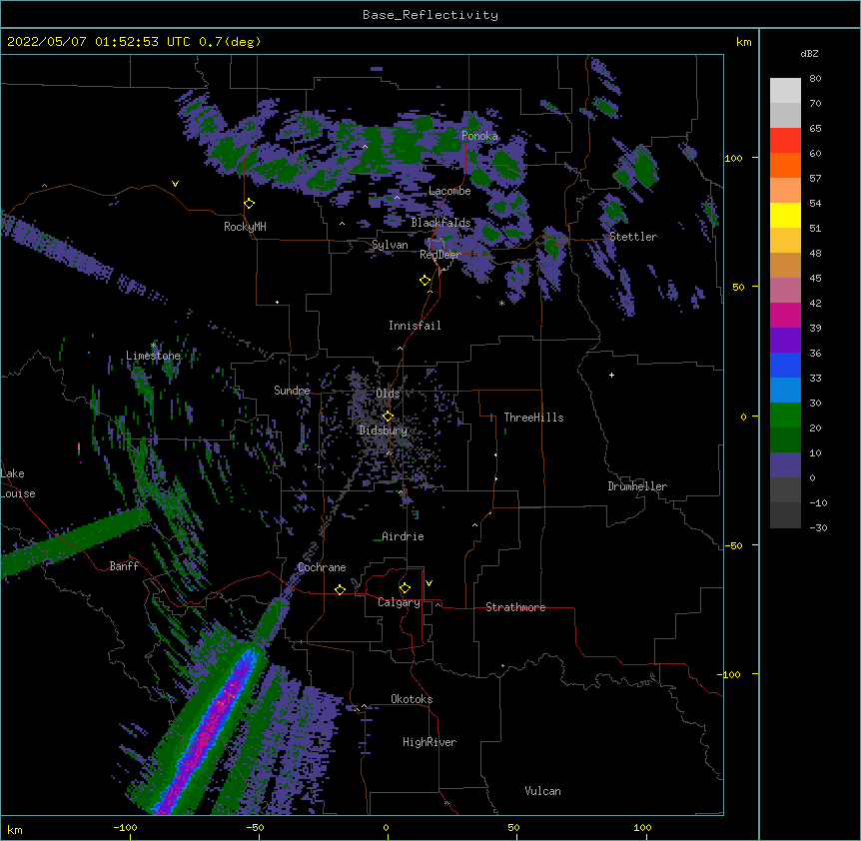The width and height of the screenshot is (861, 841).
Task: Select the yellow 54 dBZ legend swatch
Action: pyautogui.click(x=785, y=215)
